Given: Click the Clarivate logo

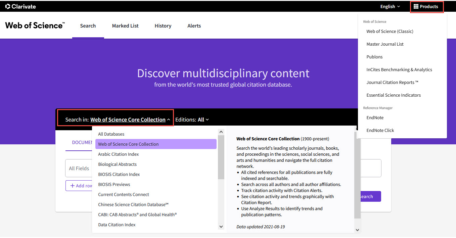Looking at the screenshot, I should click(x=20, y=6).
